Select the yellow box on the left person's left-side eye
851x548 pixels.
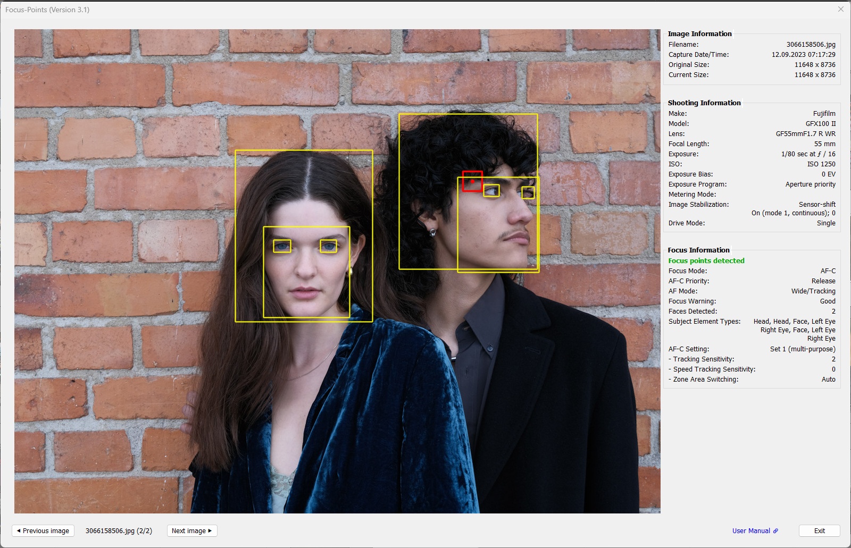click(x=282, y=246)
